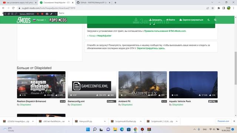Click the 5MODS site logo
Screen dimensions: 237x133
24,20
